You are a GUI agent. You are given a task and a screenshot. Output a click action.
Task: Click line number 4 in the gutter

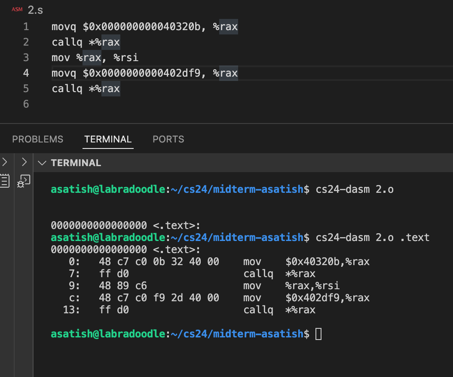[26, 73]
